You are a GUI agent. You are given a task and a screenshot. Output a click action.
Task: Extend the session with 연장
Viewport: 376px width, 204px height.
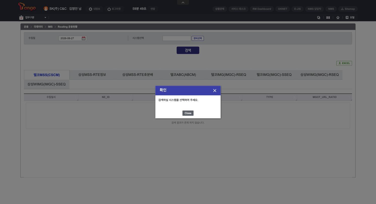pos(153,9)
